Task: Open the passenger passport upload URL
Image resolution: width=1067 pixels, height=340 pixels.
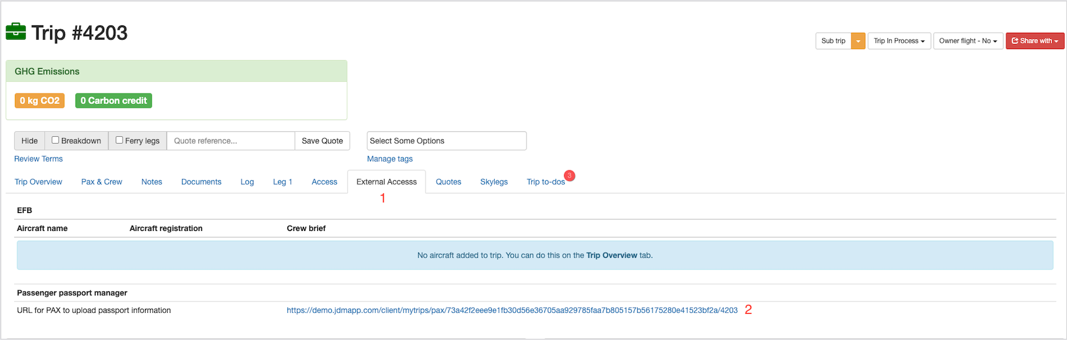Action: click(512, 310)
